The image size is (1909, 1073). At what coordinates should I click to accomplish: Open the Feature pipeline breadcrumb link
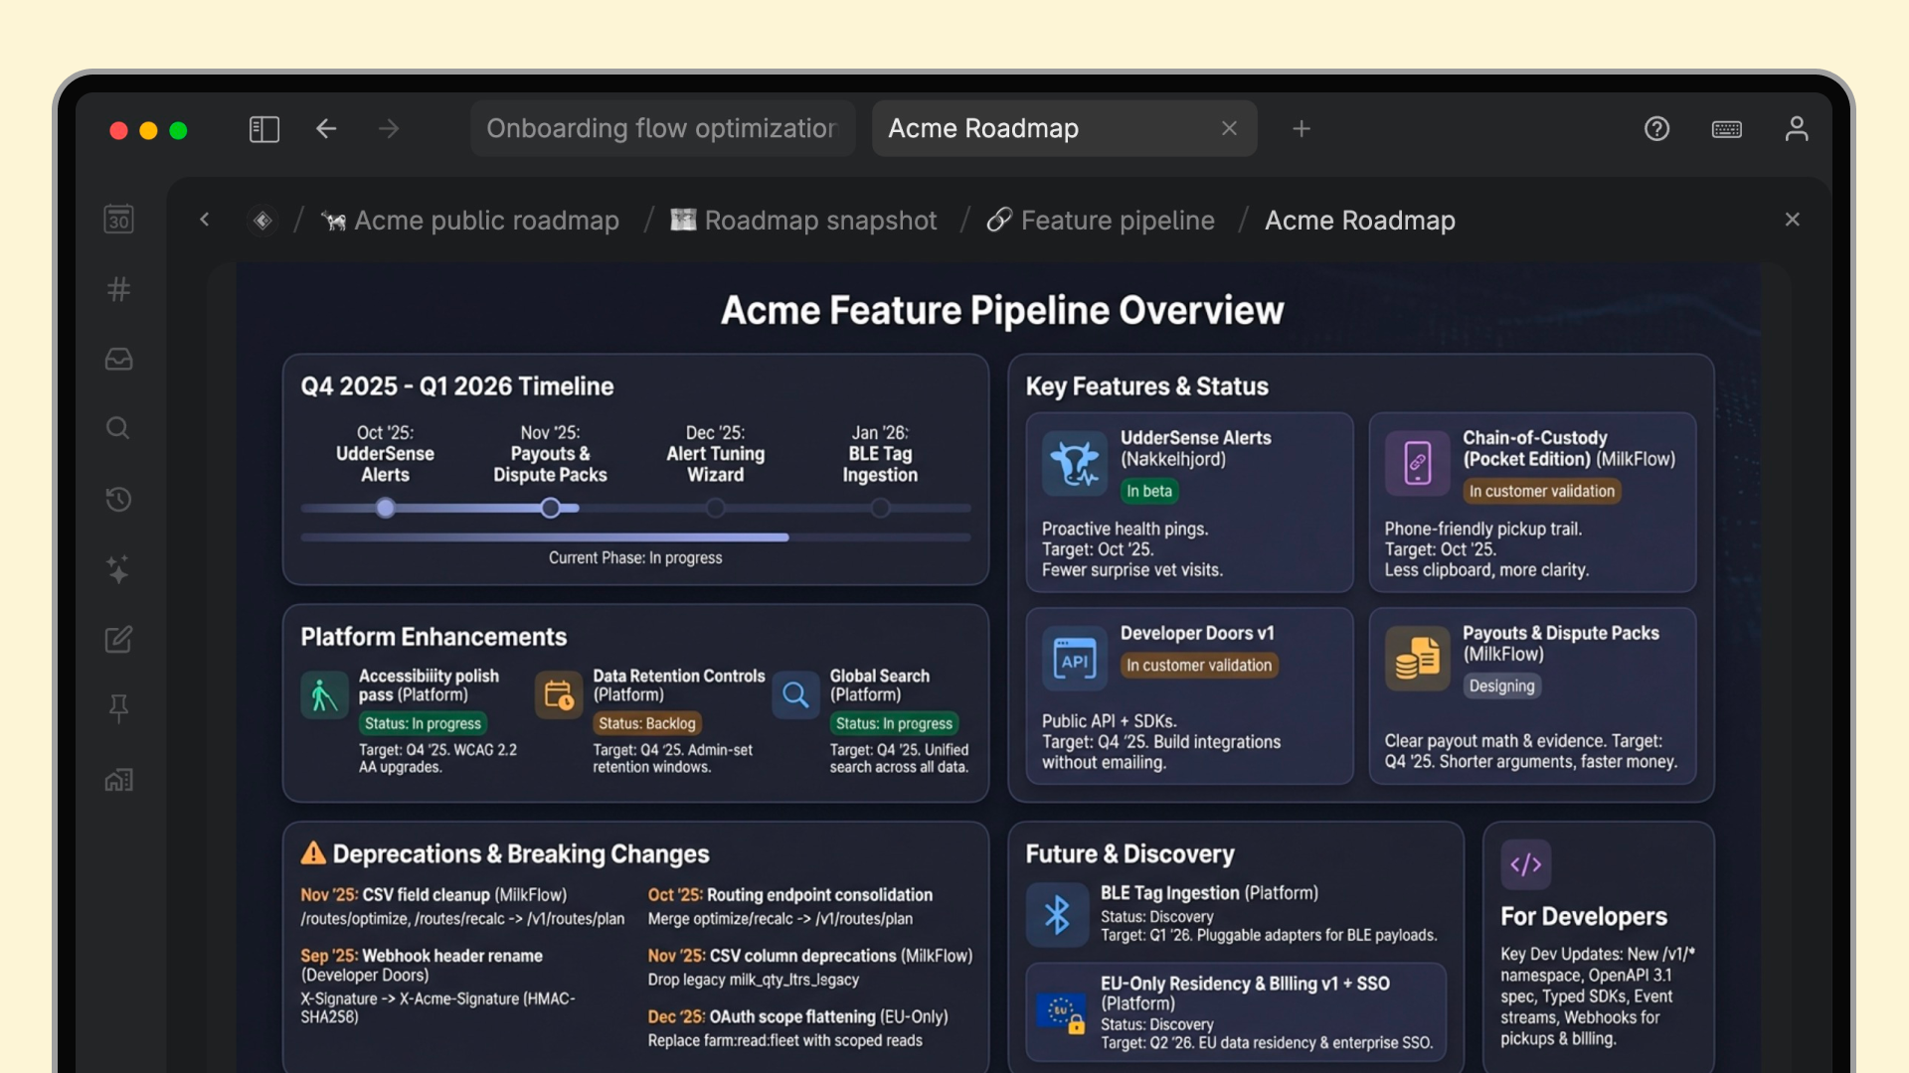tap(1117, 221)
